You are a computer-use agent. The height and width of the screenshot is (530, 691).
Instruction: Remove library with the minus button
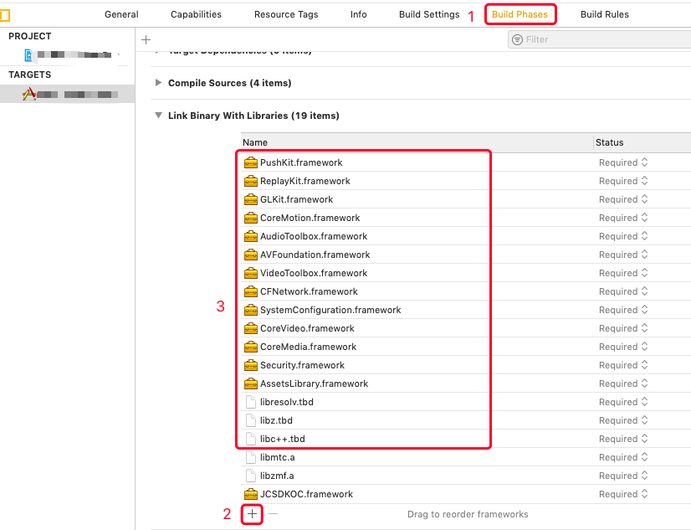pyautogui.click(x=274, y=514)
